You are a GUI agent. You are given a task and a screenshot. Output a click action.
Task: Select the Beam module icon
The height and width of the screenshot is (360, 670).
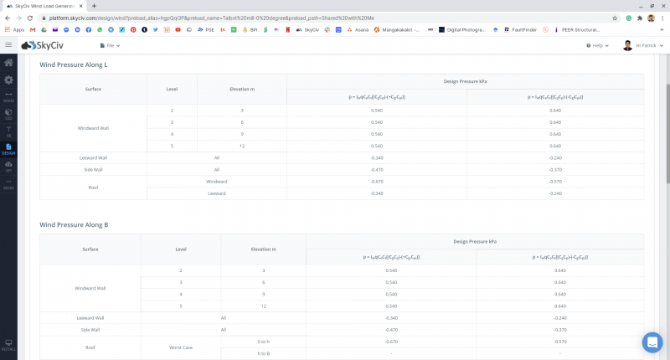click(x=8, y=96)
